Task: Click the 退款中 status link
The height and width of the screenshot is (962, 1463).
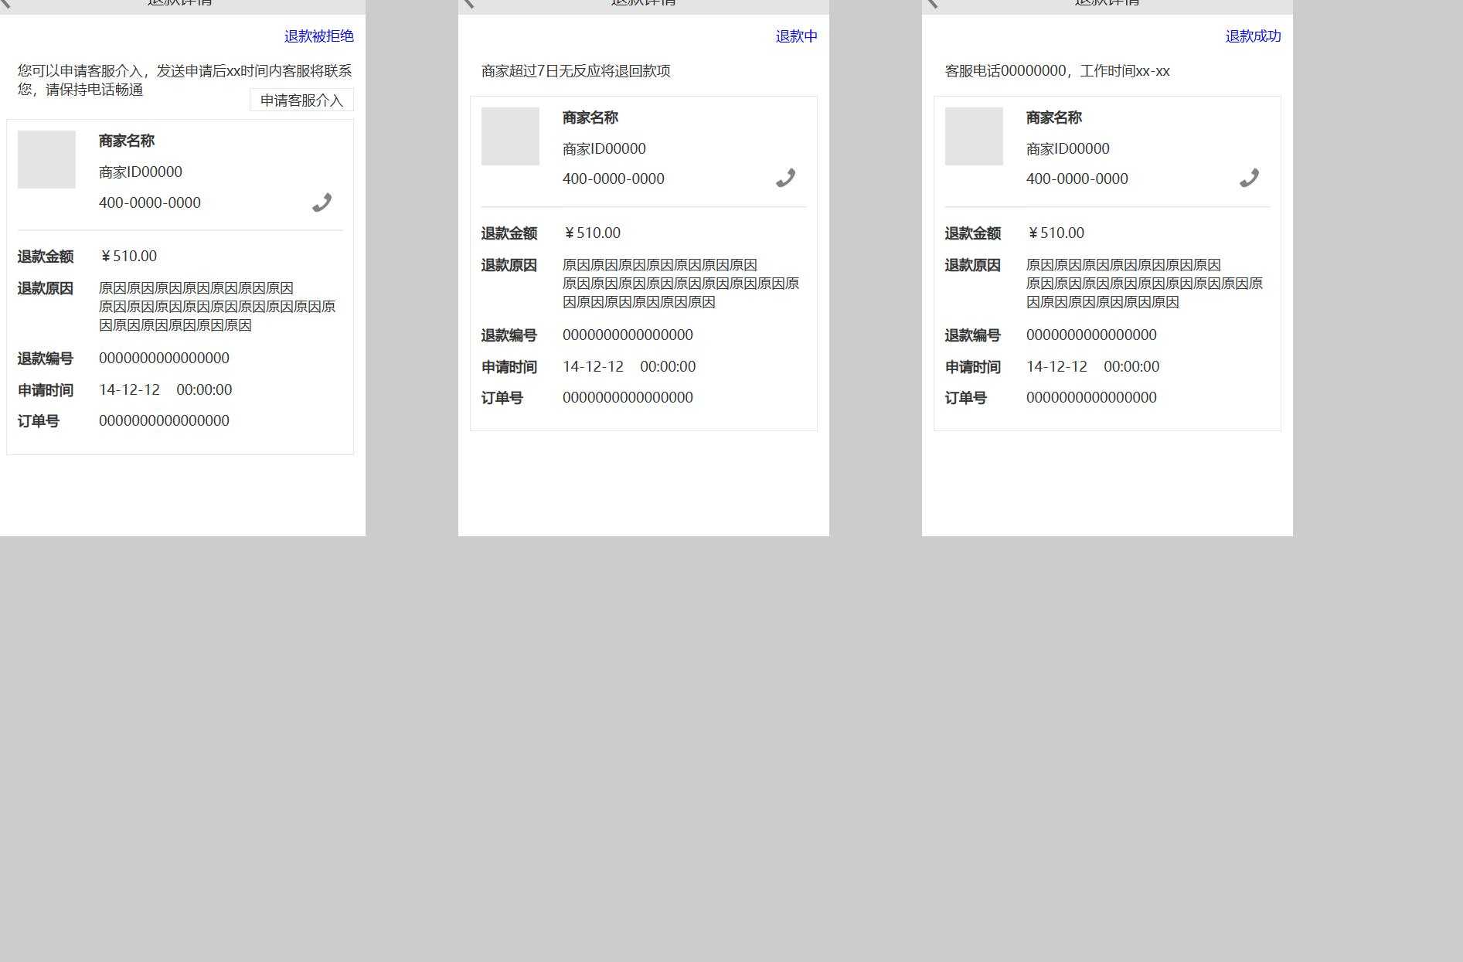Action: pos(796,36)
